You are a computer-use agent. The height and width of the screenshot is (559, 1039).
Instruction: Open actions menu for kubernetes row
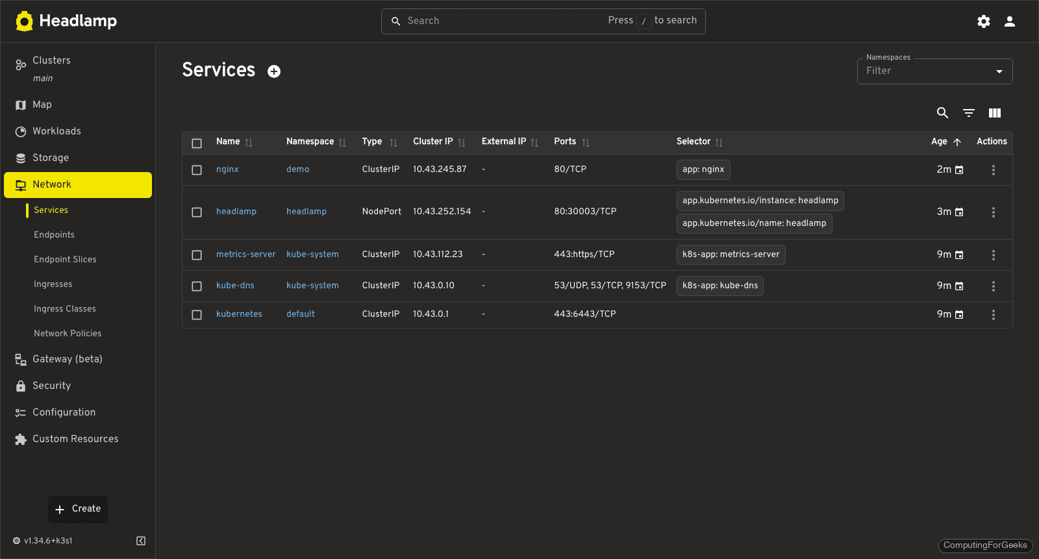click(x=993, y=315)
